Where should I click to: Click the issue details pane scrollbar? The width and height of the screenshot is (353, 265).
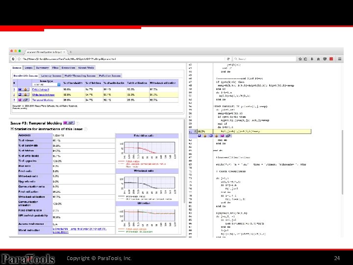point(184,161)
